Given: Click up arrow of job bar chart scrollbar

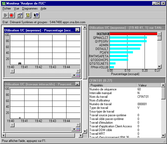Looking at the screenshot, I should [x=159, y=34].
